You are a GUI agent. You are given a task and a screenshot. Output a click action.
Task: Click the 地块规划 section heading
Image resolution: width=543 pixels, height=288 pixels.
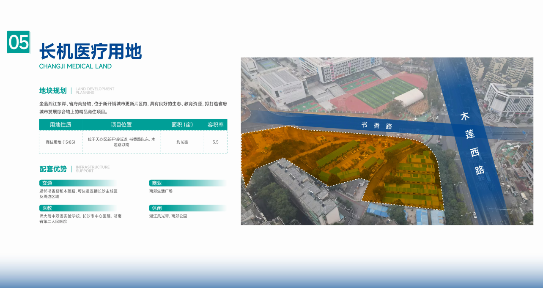click(53, 91)
